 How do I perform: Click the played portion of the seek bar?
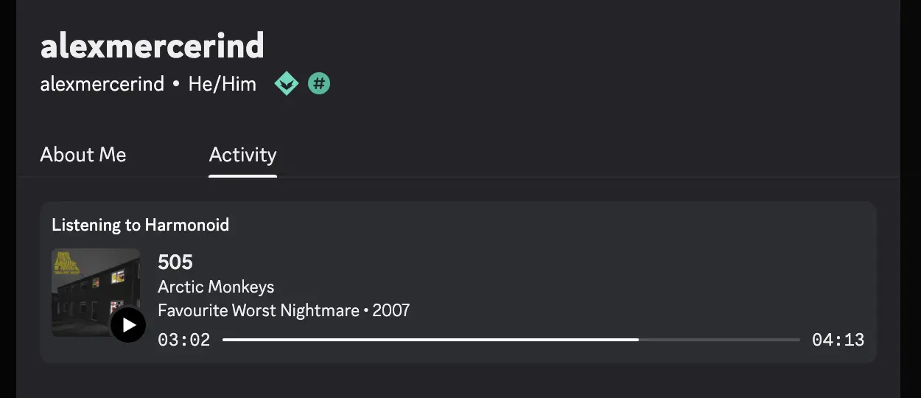(427, 340)
